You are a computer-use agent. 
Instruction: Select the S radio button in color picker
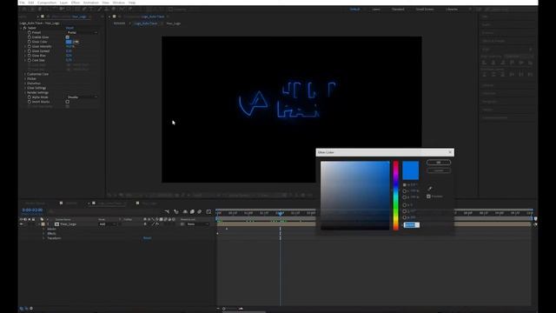[405, 191]
